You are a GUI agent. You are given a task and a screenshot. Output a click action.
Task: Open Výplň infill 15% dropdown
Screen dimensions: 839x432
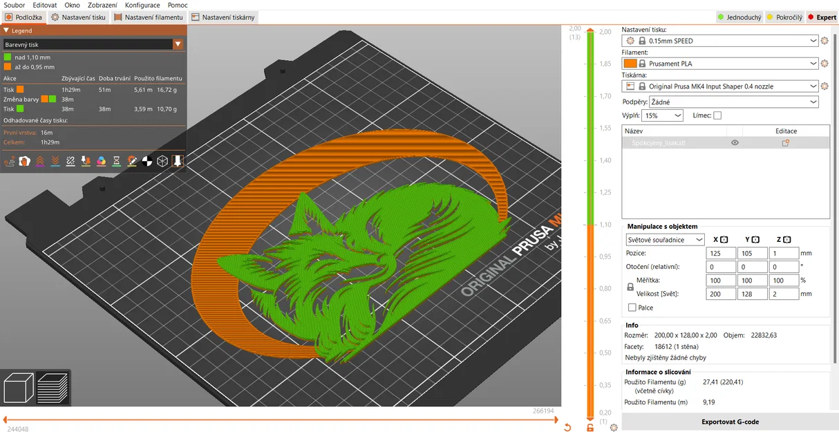coord(662,115)
